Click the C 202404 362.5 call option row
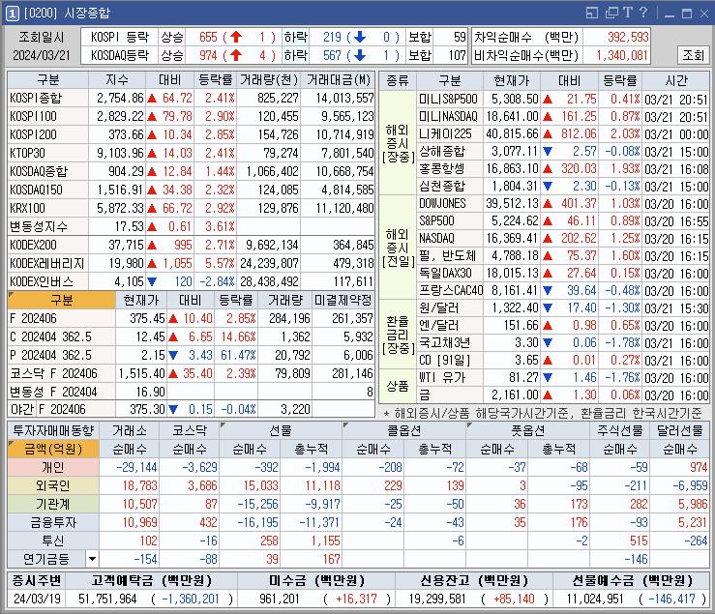 click(x=191, y=336)
